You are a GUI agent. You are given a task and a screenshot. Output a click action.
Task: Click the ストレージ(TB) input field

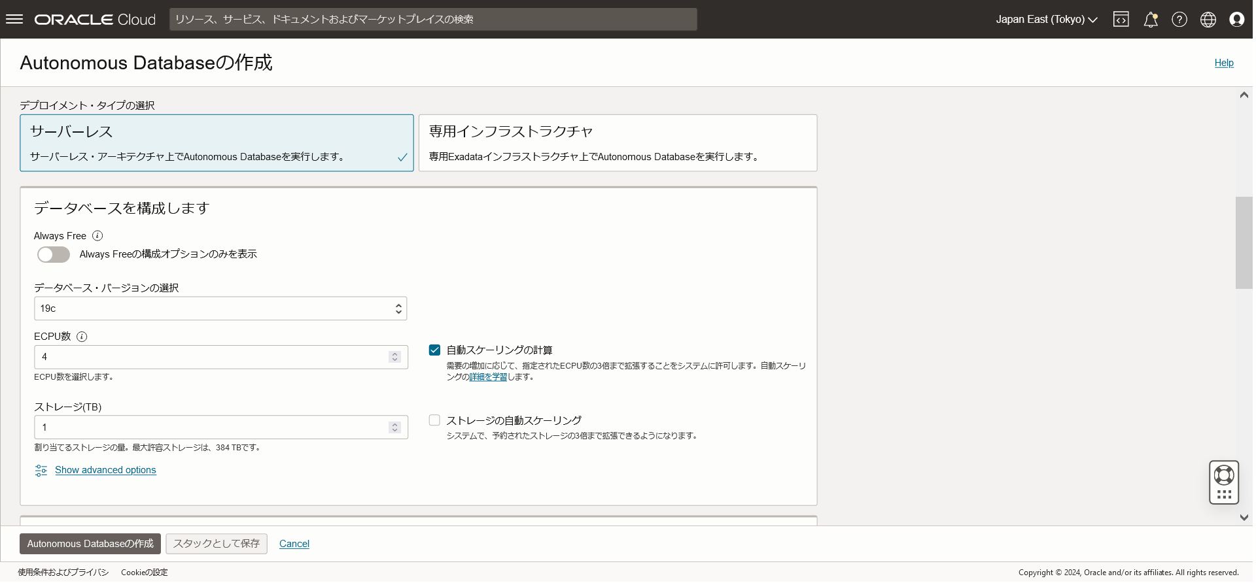(x=221, y=427)
